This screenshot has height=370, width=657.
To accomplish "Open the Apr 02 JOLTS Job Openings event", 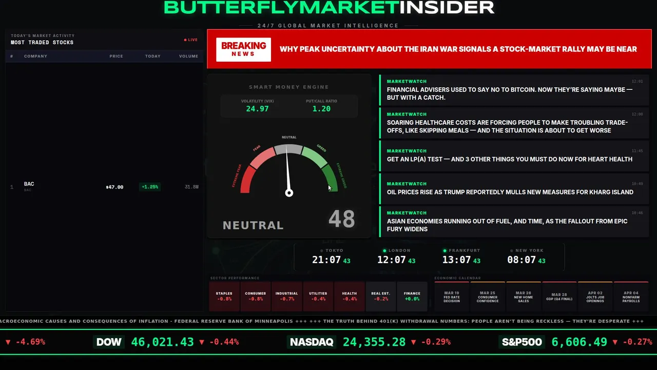I will [595, 297].
